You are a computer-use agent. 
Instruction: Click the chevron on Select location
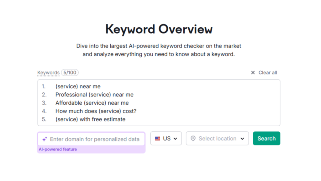tap(242, 138)
